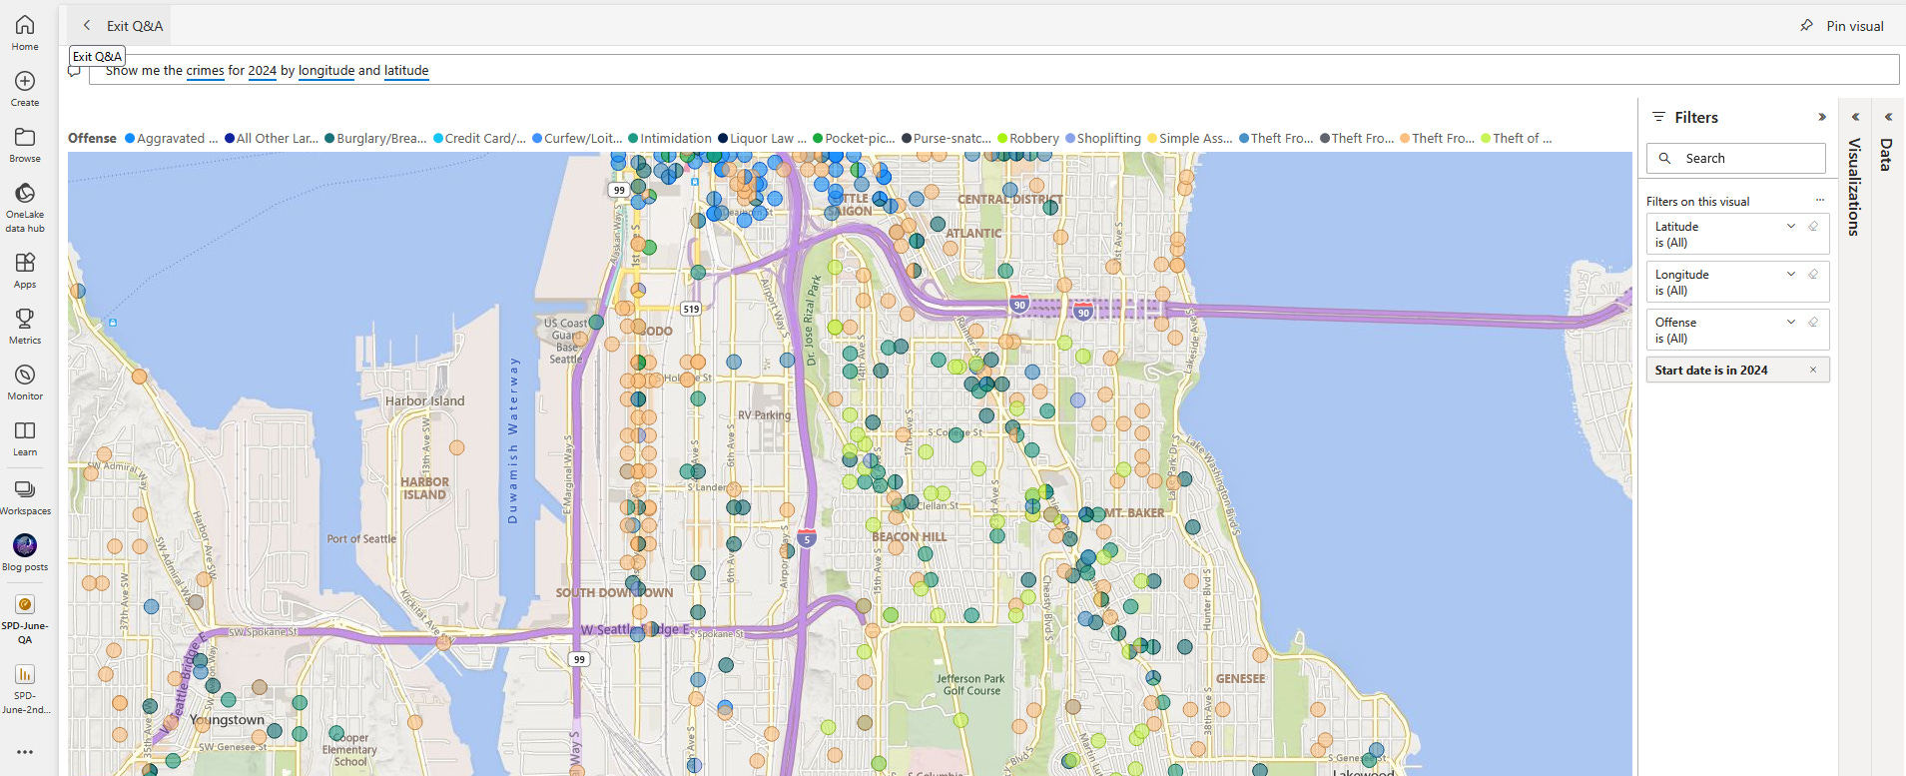The image size is (1906, 776).
Task: Clear the Latitude filter with the eraser icon
Action: 1813,227
